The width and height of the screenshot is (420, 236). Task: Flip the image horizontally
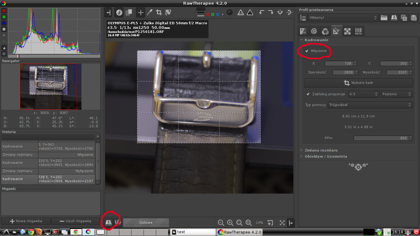[280, 13]
